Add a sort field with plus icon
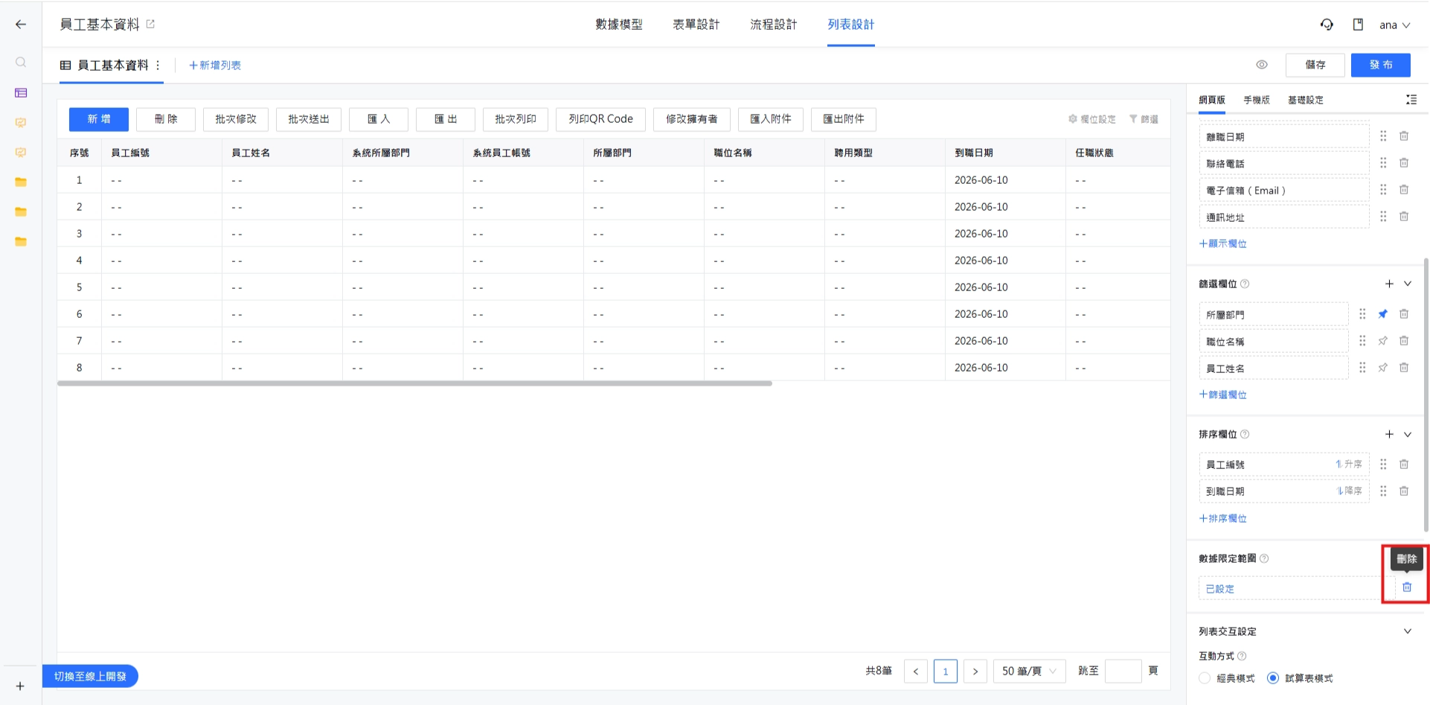The width and height of the screenshot is (1430, 705). [1389, 434]
